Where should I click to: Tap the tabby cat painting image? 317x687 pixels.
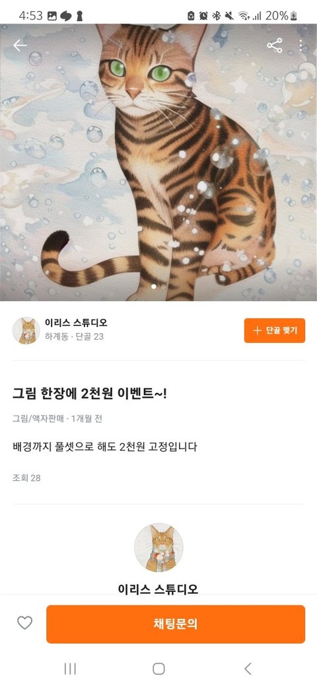tap(158, 163)
